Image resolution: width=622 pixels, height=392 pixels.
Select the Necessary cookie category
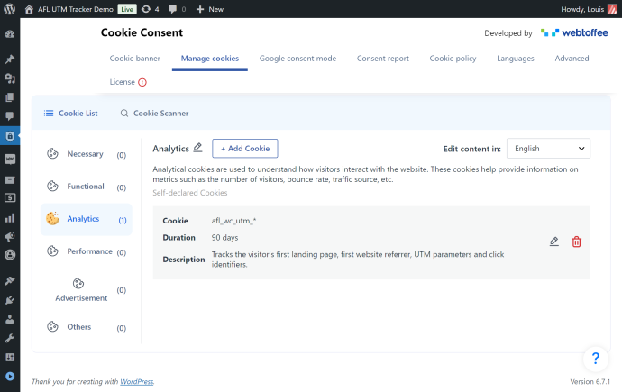click(x=86, y=154)
